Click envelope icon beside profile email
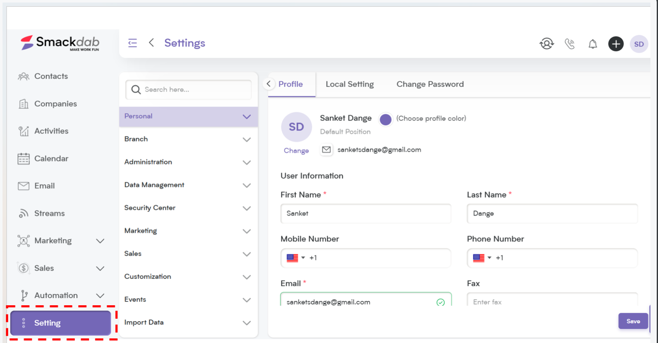 point(326,150)
